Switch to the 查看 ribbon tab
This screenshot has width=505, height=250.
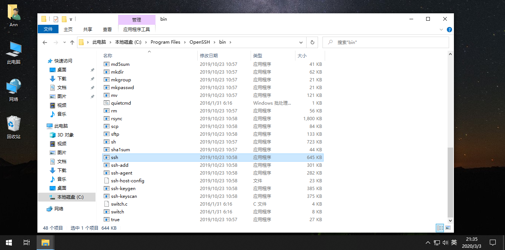coord(107,29)
